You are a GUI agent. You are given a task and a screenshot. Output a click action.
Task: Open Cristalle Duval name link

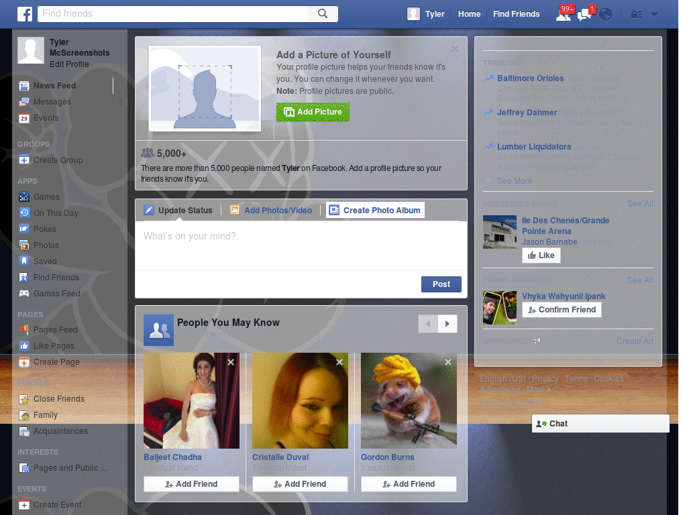point(280,457)
